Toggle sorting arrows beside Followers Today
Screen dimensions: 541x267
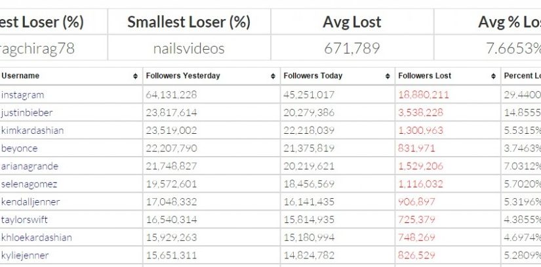388,76
